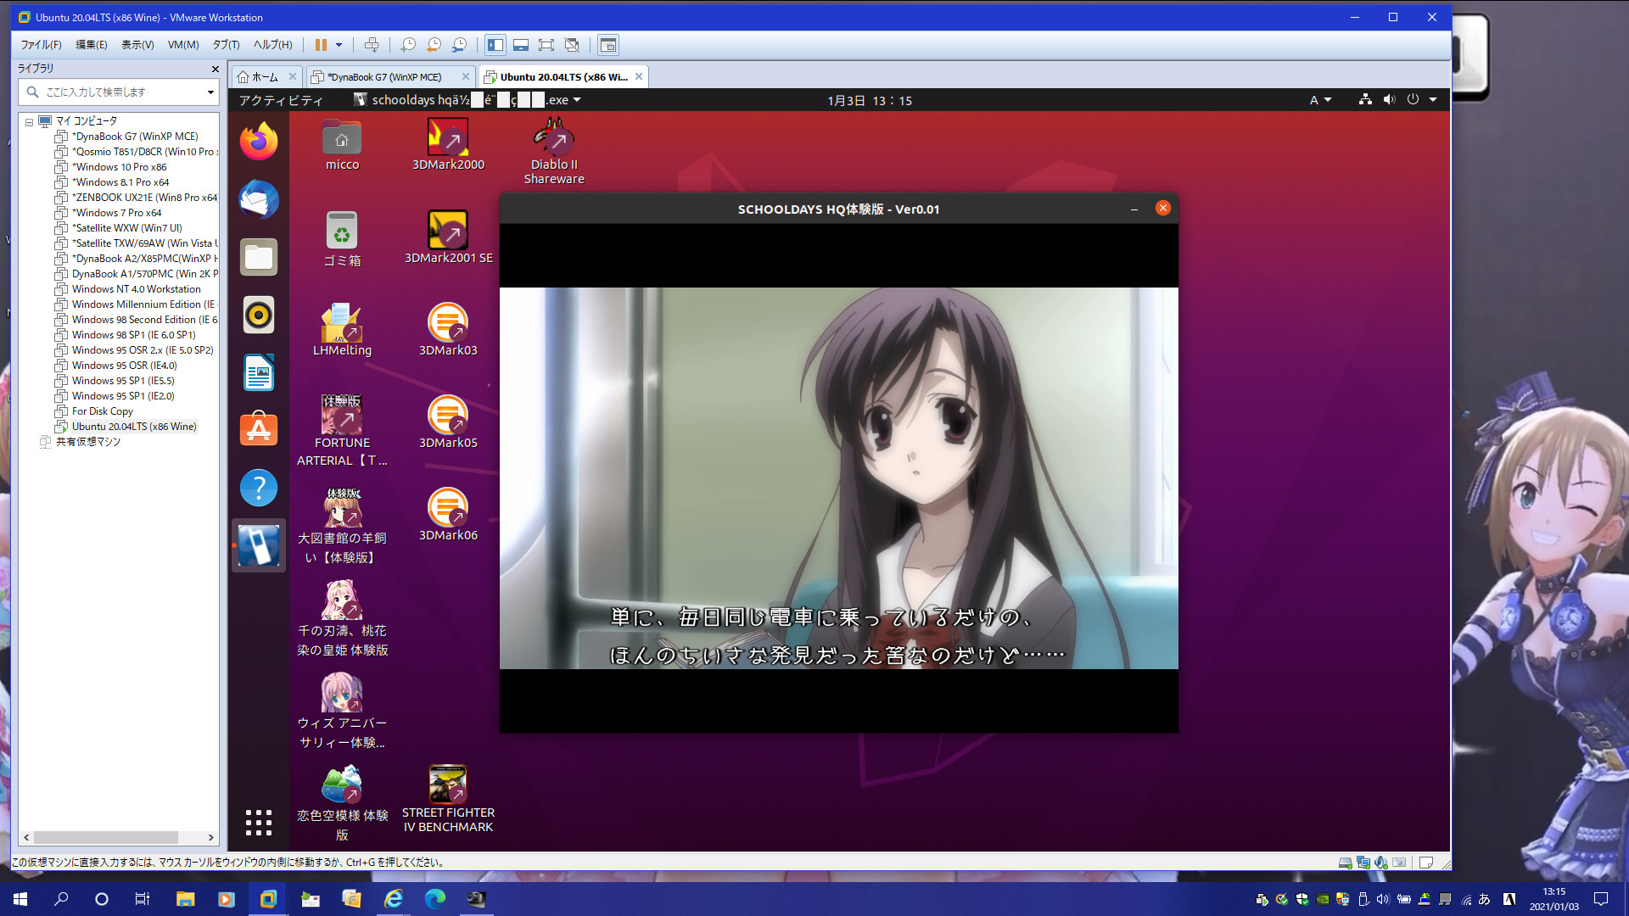Open Microsoft Edge from Windows taskbar
The height and width of the screenshot is (916, 1629).
click(x=435, y=899)
